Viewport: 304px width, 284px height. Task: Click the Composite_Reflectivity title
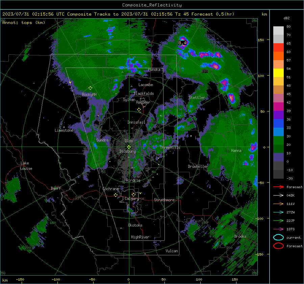tap(152, 5)
